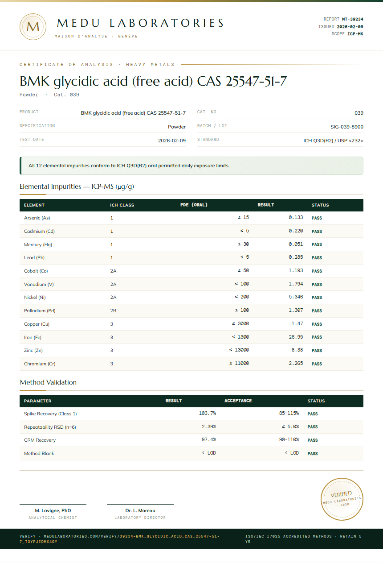The width and height of the screenshot is (383, 563).
Task: Click the standard value ICH Q3D(R2) / USP <232>
Action: coord(334,141)
